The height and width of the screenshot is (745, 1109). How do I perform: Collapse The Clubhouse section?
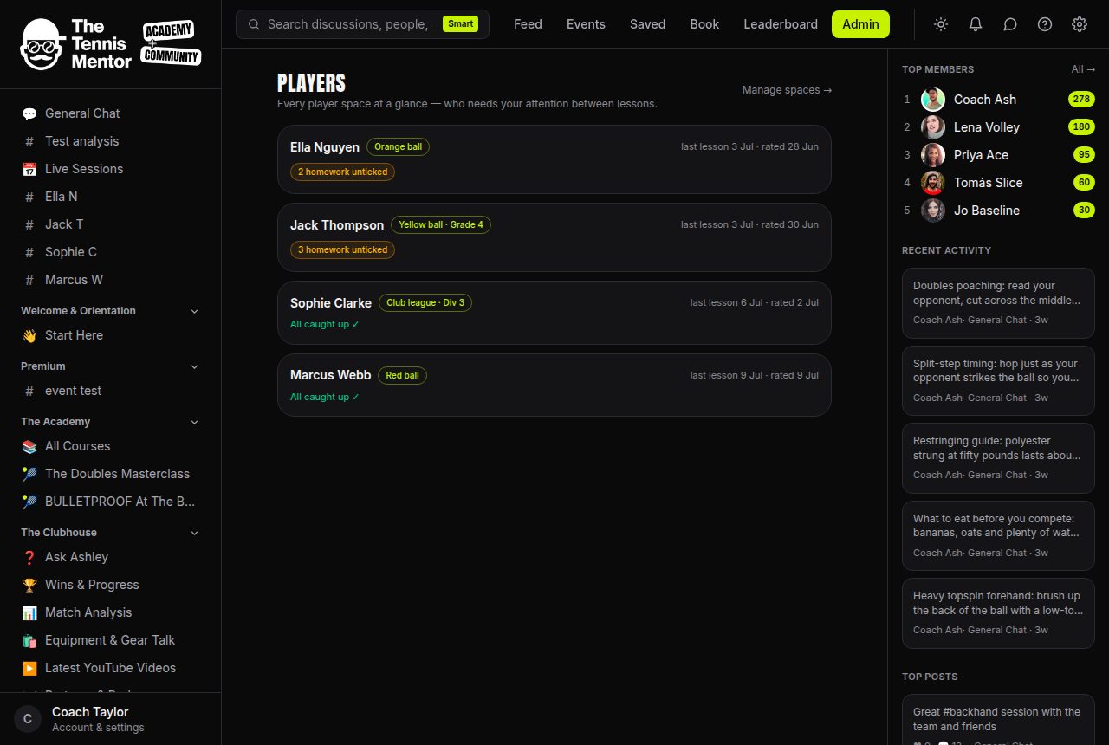194,533
